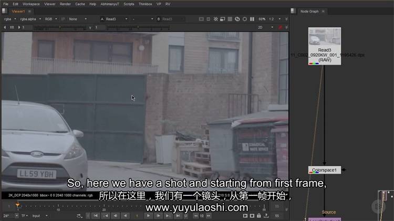Select the Viewer1 tab

18,12
